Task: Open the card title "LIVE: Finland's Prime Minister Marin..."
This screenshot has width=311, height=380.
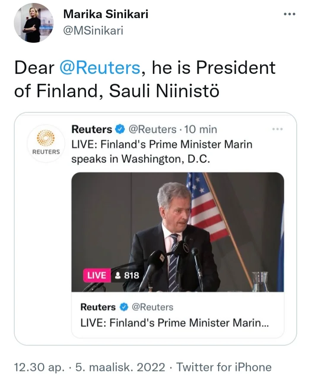Action: [174, 323]
